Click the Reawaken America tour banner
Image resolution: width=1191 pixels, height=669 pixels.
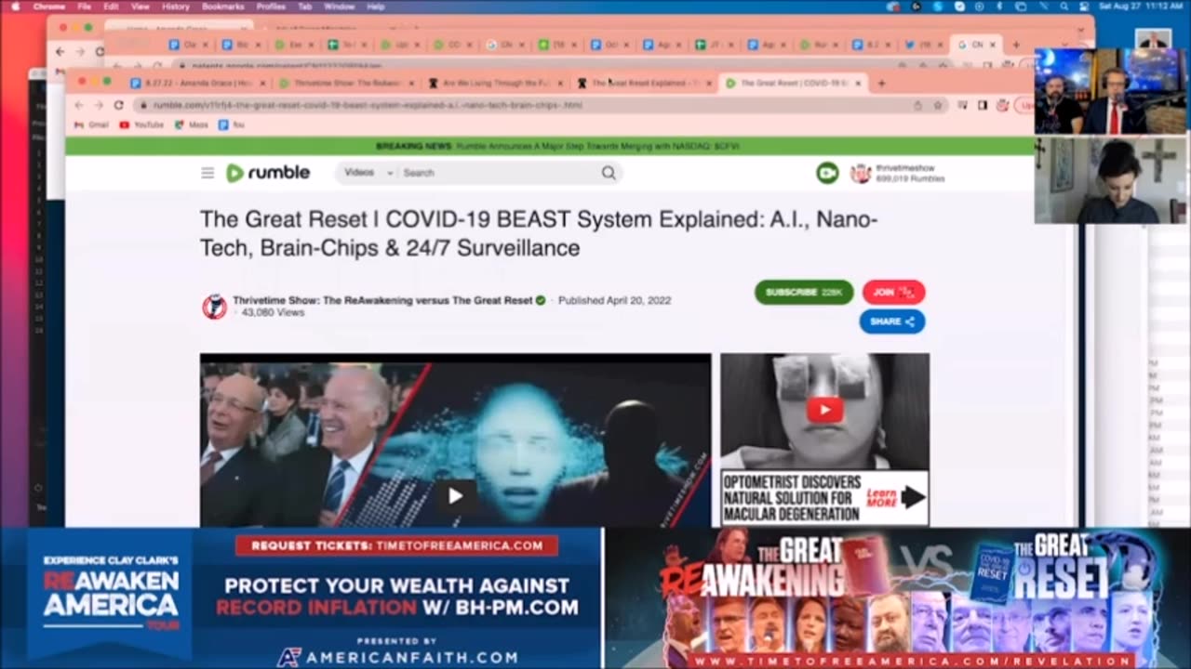(301, 598)
